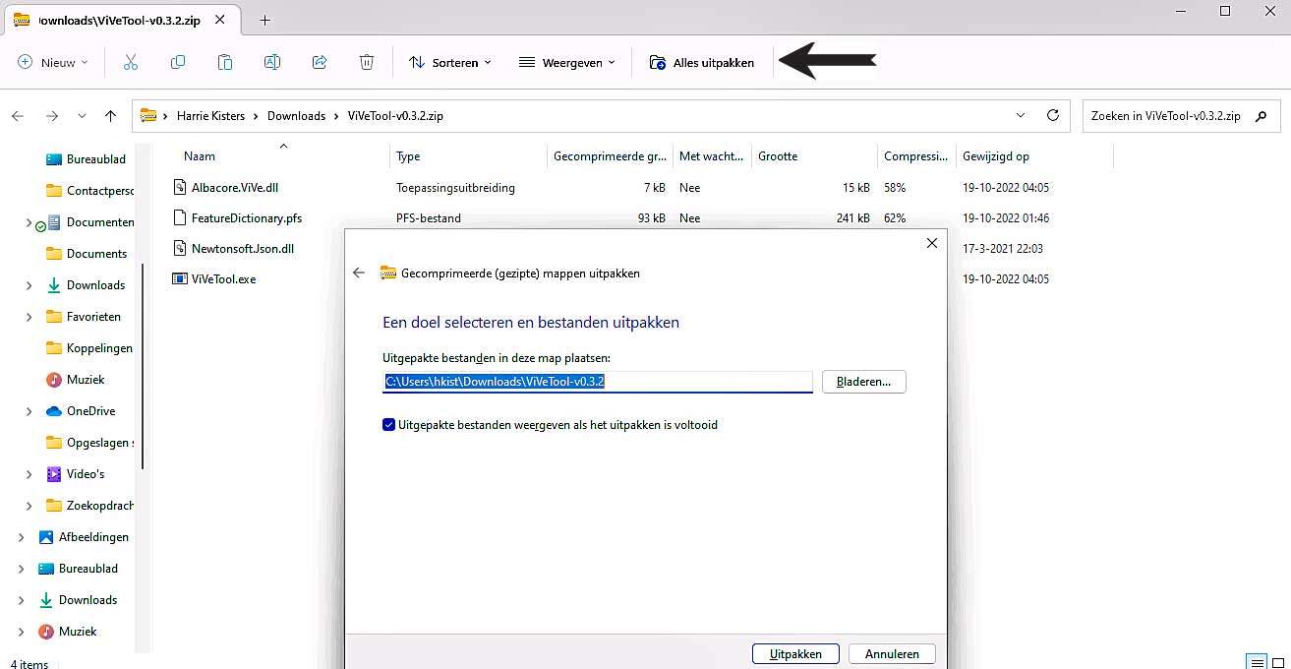Open a new tab with plus button

(265, 20)
